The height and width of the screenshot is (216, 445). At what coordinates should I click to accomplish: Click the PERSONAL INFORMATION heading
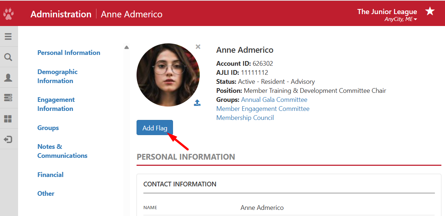coord(186,157)
